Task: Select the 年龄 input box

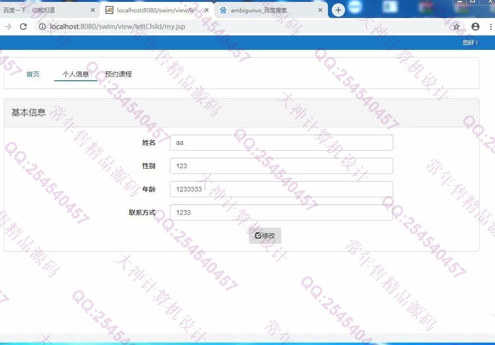Action: pyautogui.click(x=281, y=189)
